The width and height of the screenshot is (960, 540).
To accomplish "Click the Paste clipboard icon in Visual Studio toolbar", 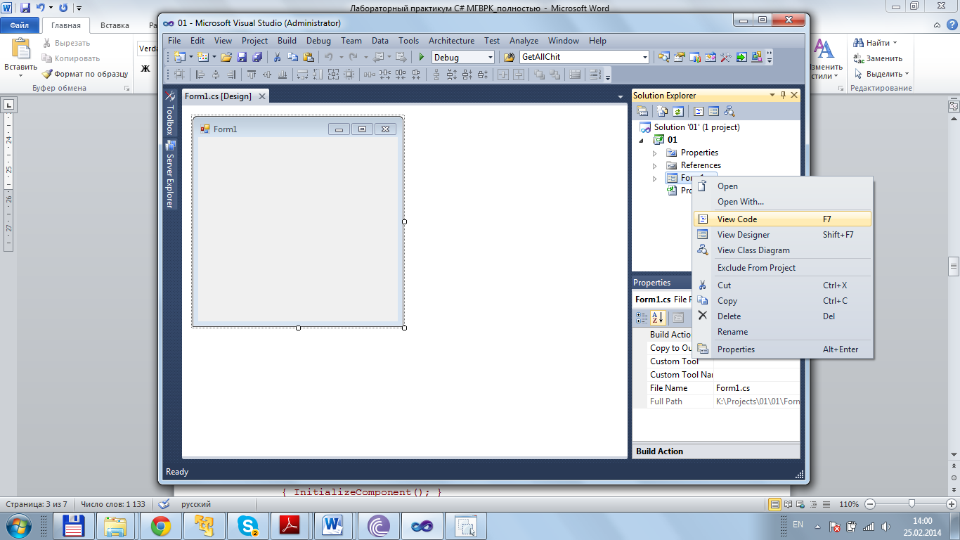I will (x=308, y=57).
